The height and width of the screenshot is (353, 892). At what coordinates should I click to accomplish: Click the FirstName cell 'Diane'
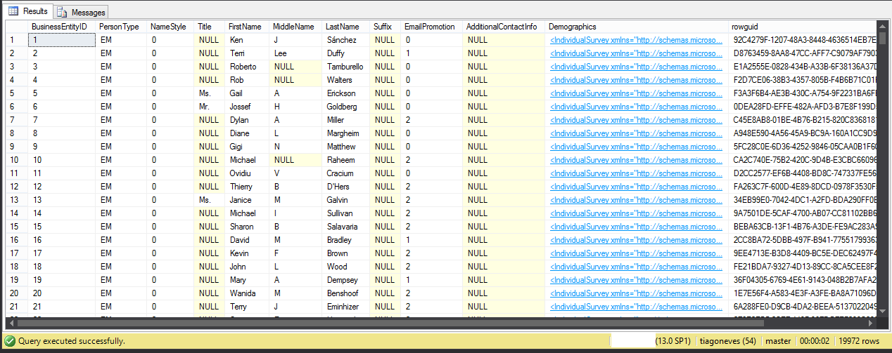(x=248, y=133)
